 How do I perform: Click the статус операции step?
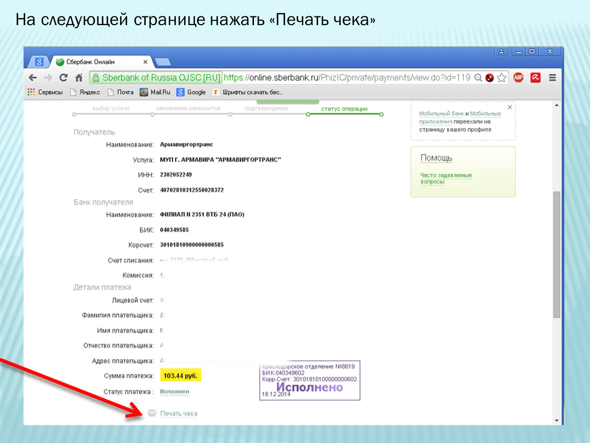344,109
